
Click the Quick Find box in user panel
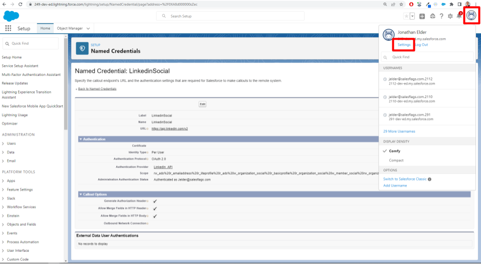(x=427, y=57)
